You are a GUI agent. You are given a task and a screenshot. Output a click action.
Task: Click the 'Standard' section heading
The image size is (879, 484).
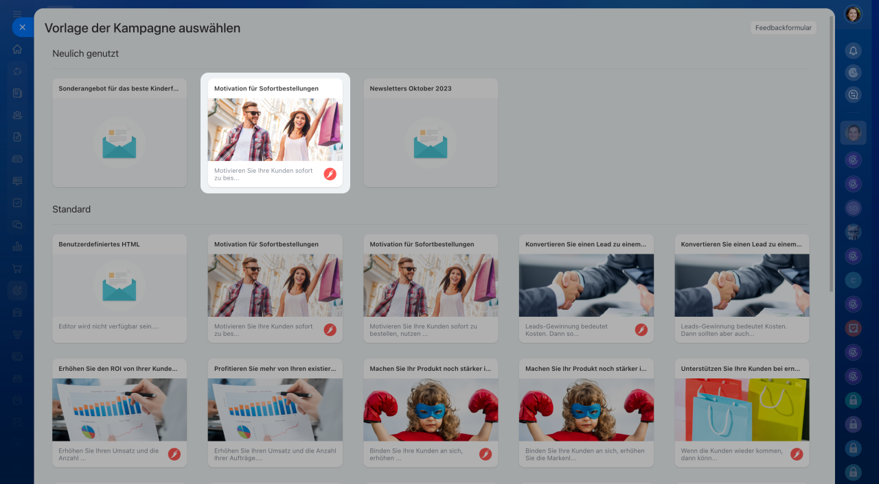tap(71, 209)
